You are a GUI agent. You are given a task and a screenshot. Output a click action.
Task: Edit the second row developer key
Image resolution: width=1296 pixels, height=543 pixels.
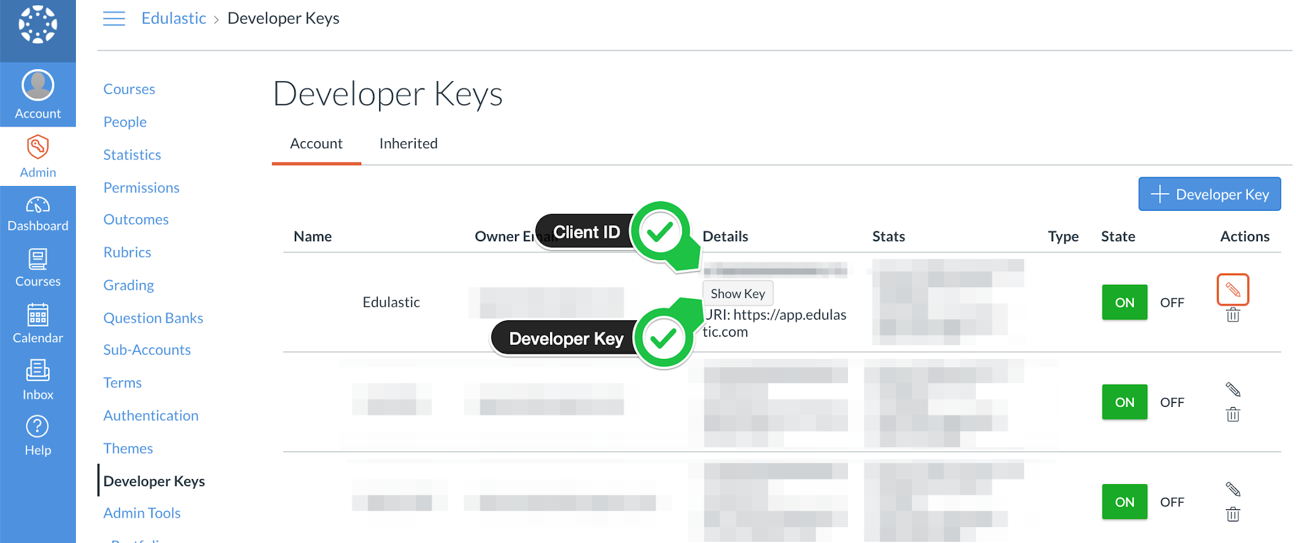point(1233,389)
